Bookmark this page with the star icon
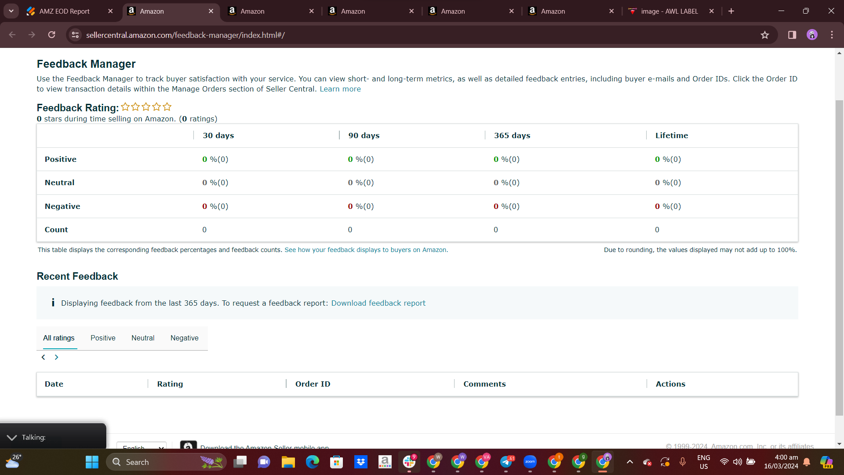This screenshot has height=475, width=844. tap(765, 35)
